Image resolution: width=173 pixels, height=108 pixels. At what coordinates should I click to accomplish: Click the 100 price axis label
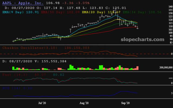(x=171, y=33)
